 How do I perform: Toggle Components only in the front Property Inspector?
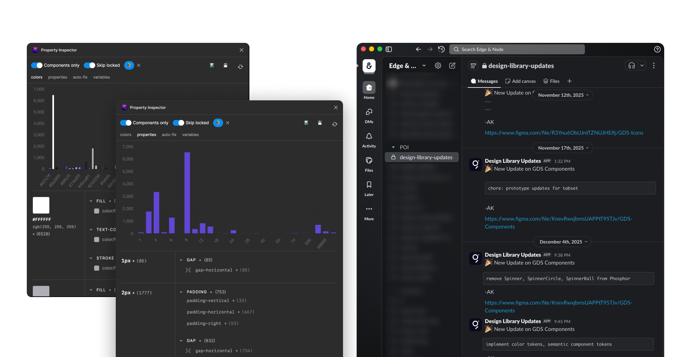click(126, 123)
